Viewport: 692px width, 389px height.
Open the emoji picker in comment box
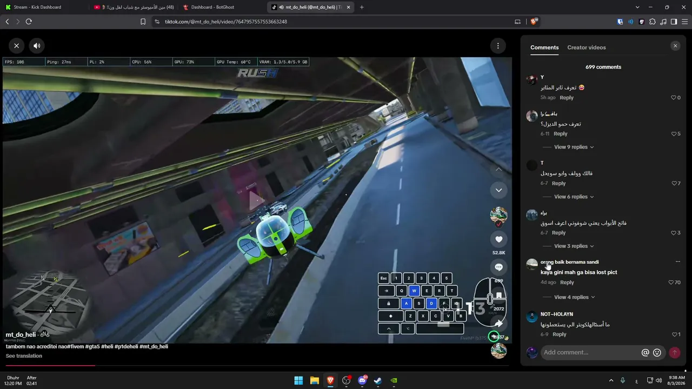[x=657, y=352]
